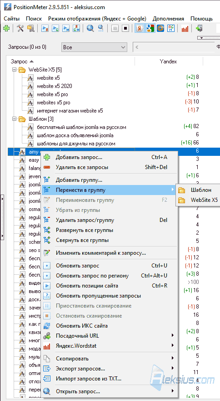Choose Удалить запрос/группу
220x401 pixels.
(x=110, y=220)
